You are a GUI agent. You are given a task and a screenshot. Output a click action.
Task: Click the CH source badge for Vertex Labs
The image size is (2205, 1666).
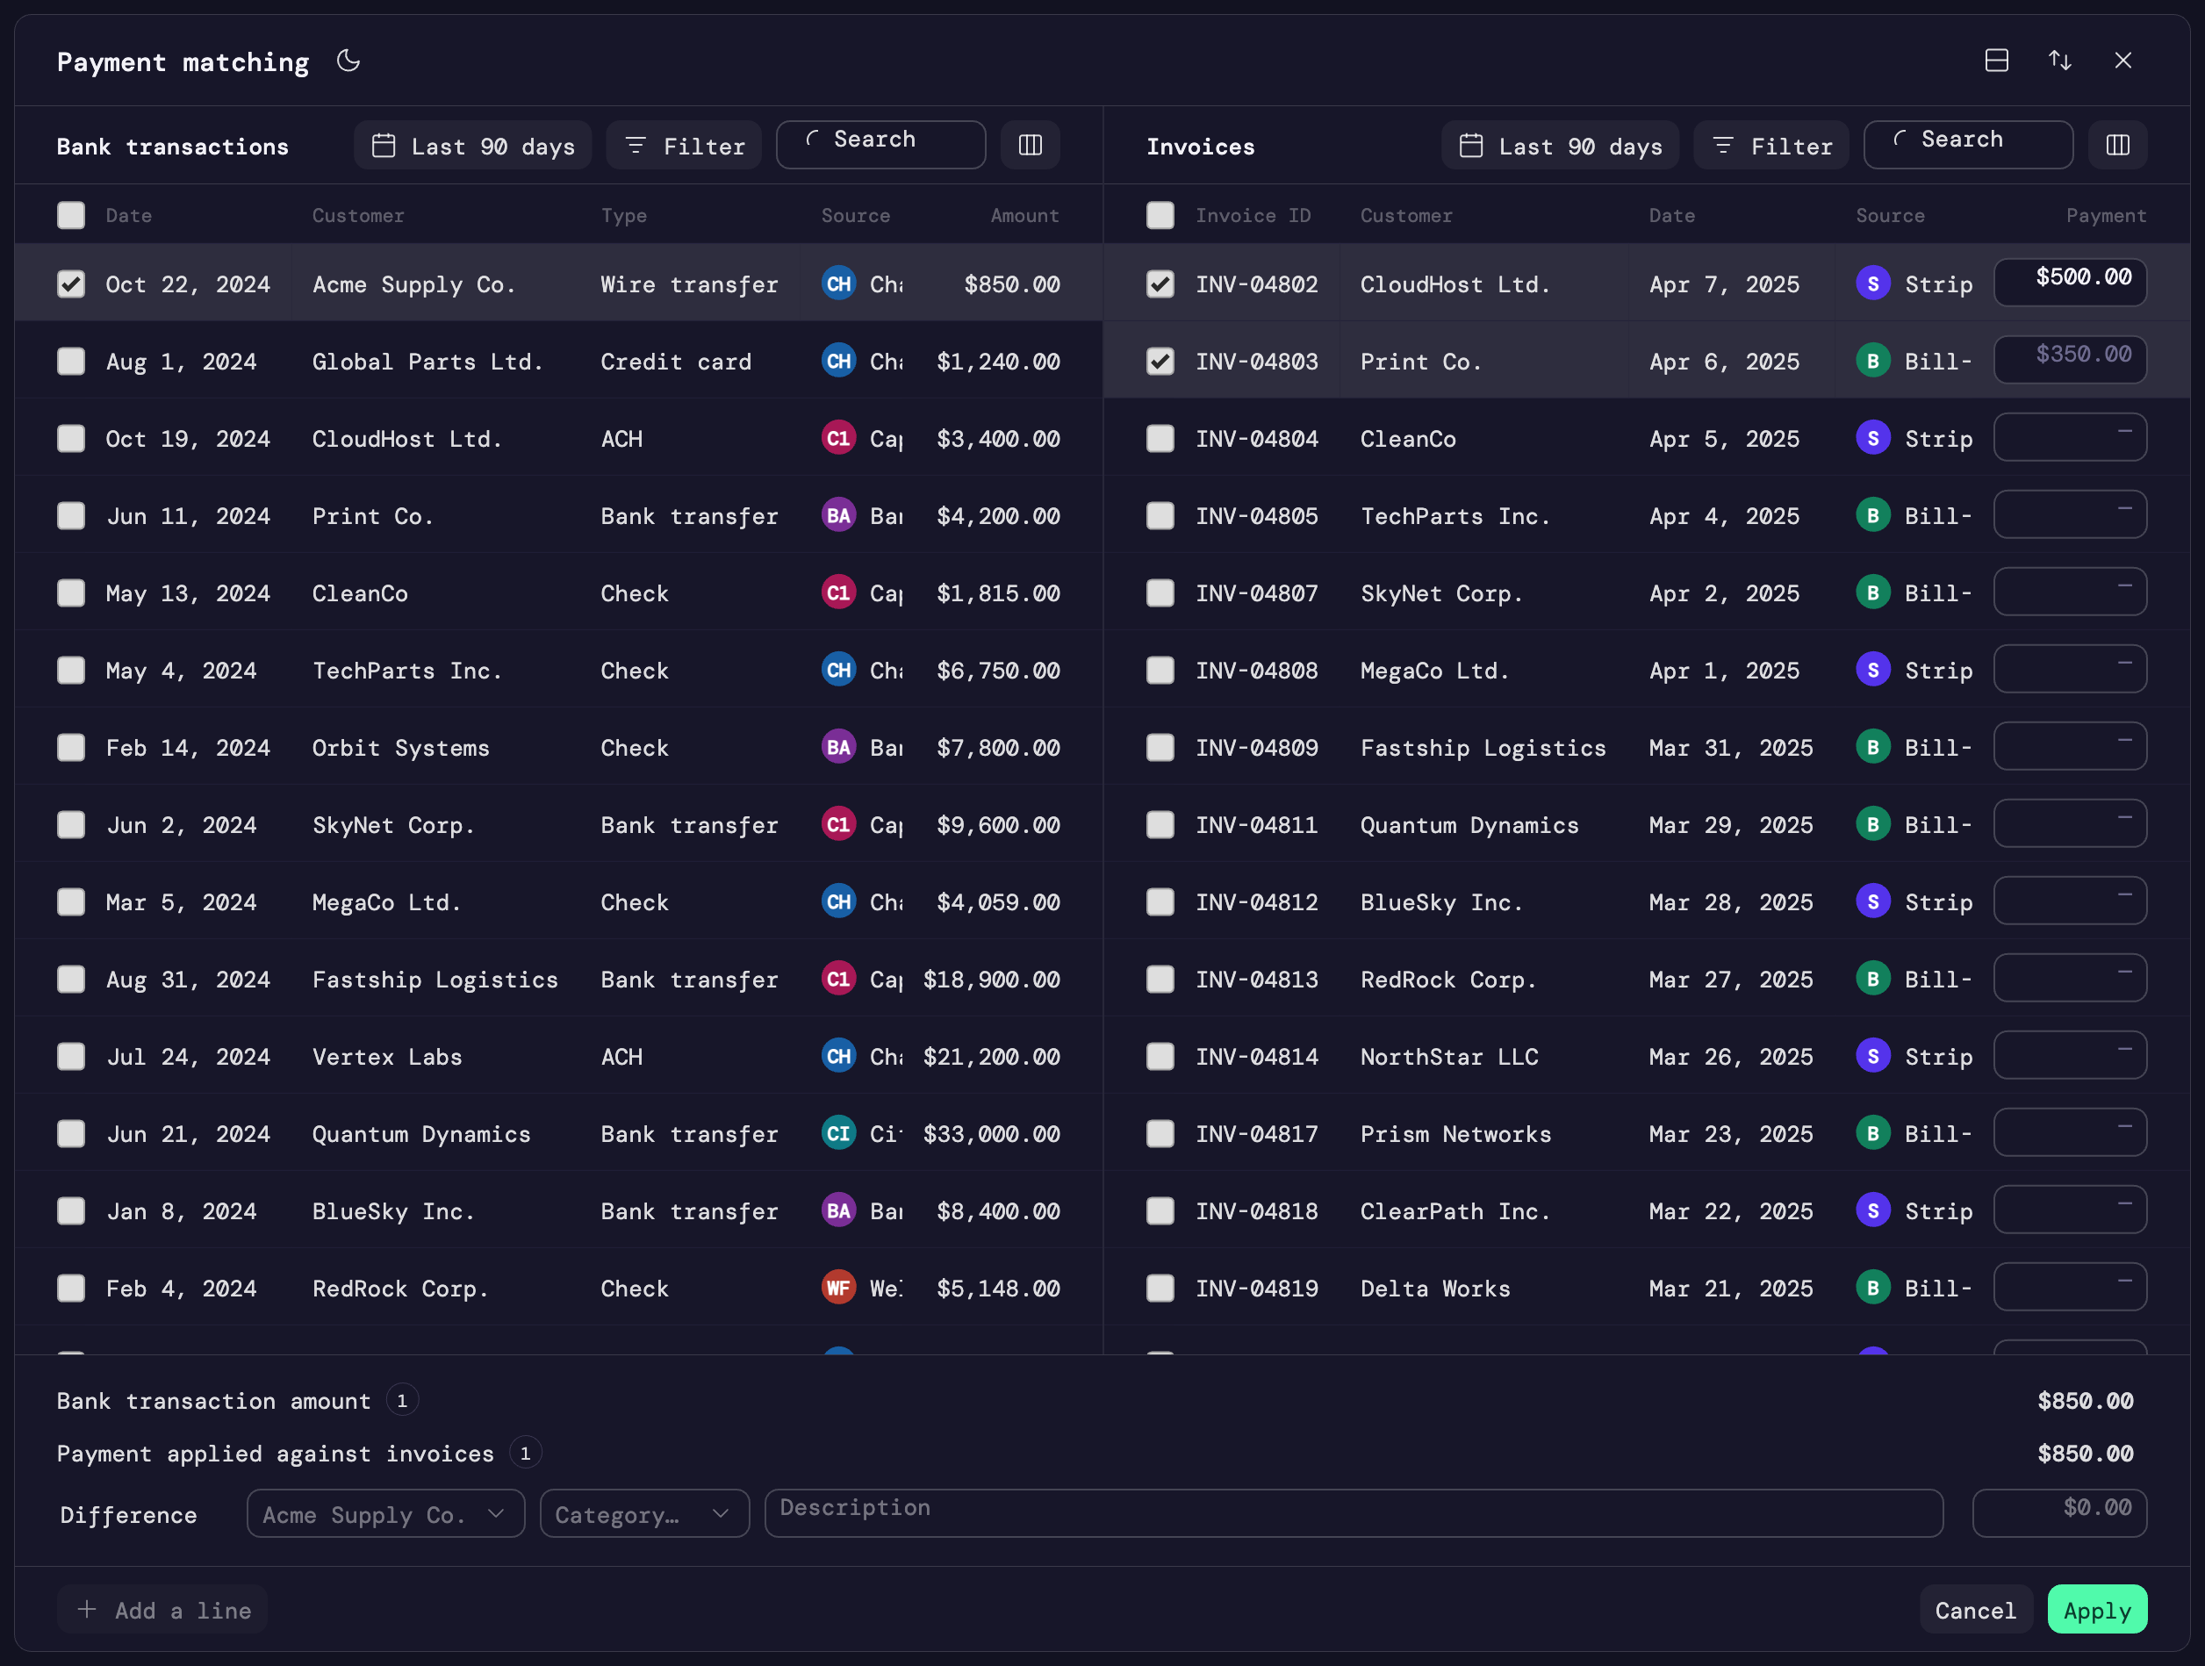(x=838, y=1056)
